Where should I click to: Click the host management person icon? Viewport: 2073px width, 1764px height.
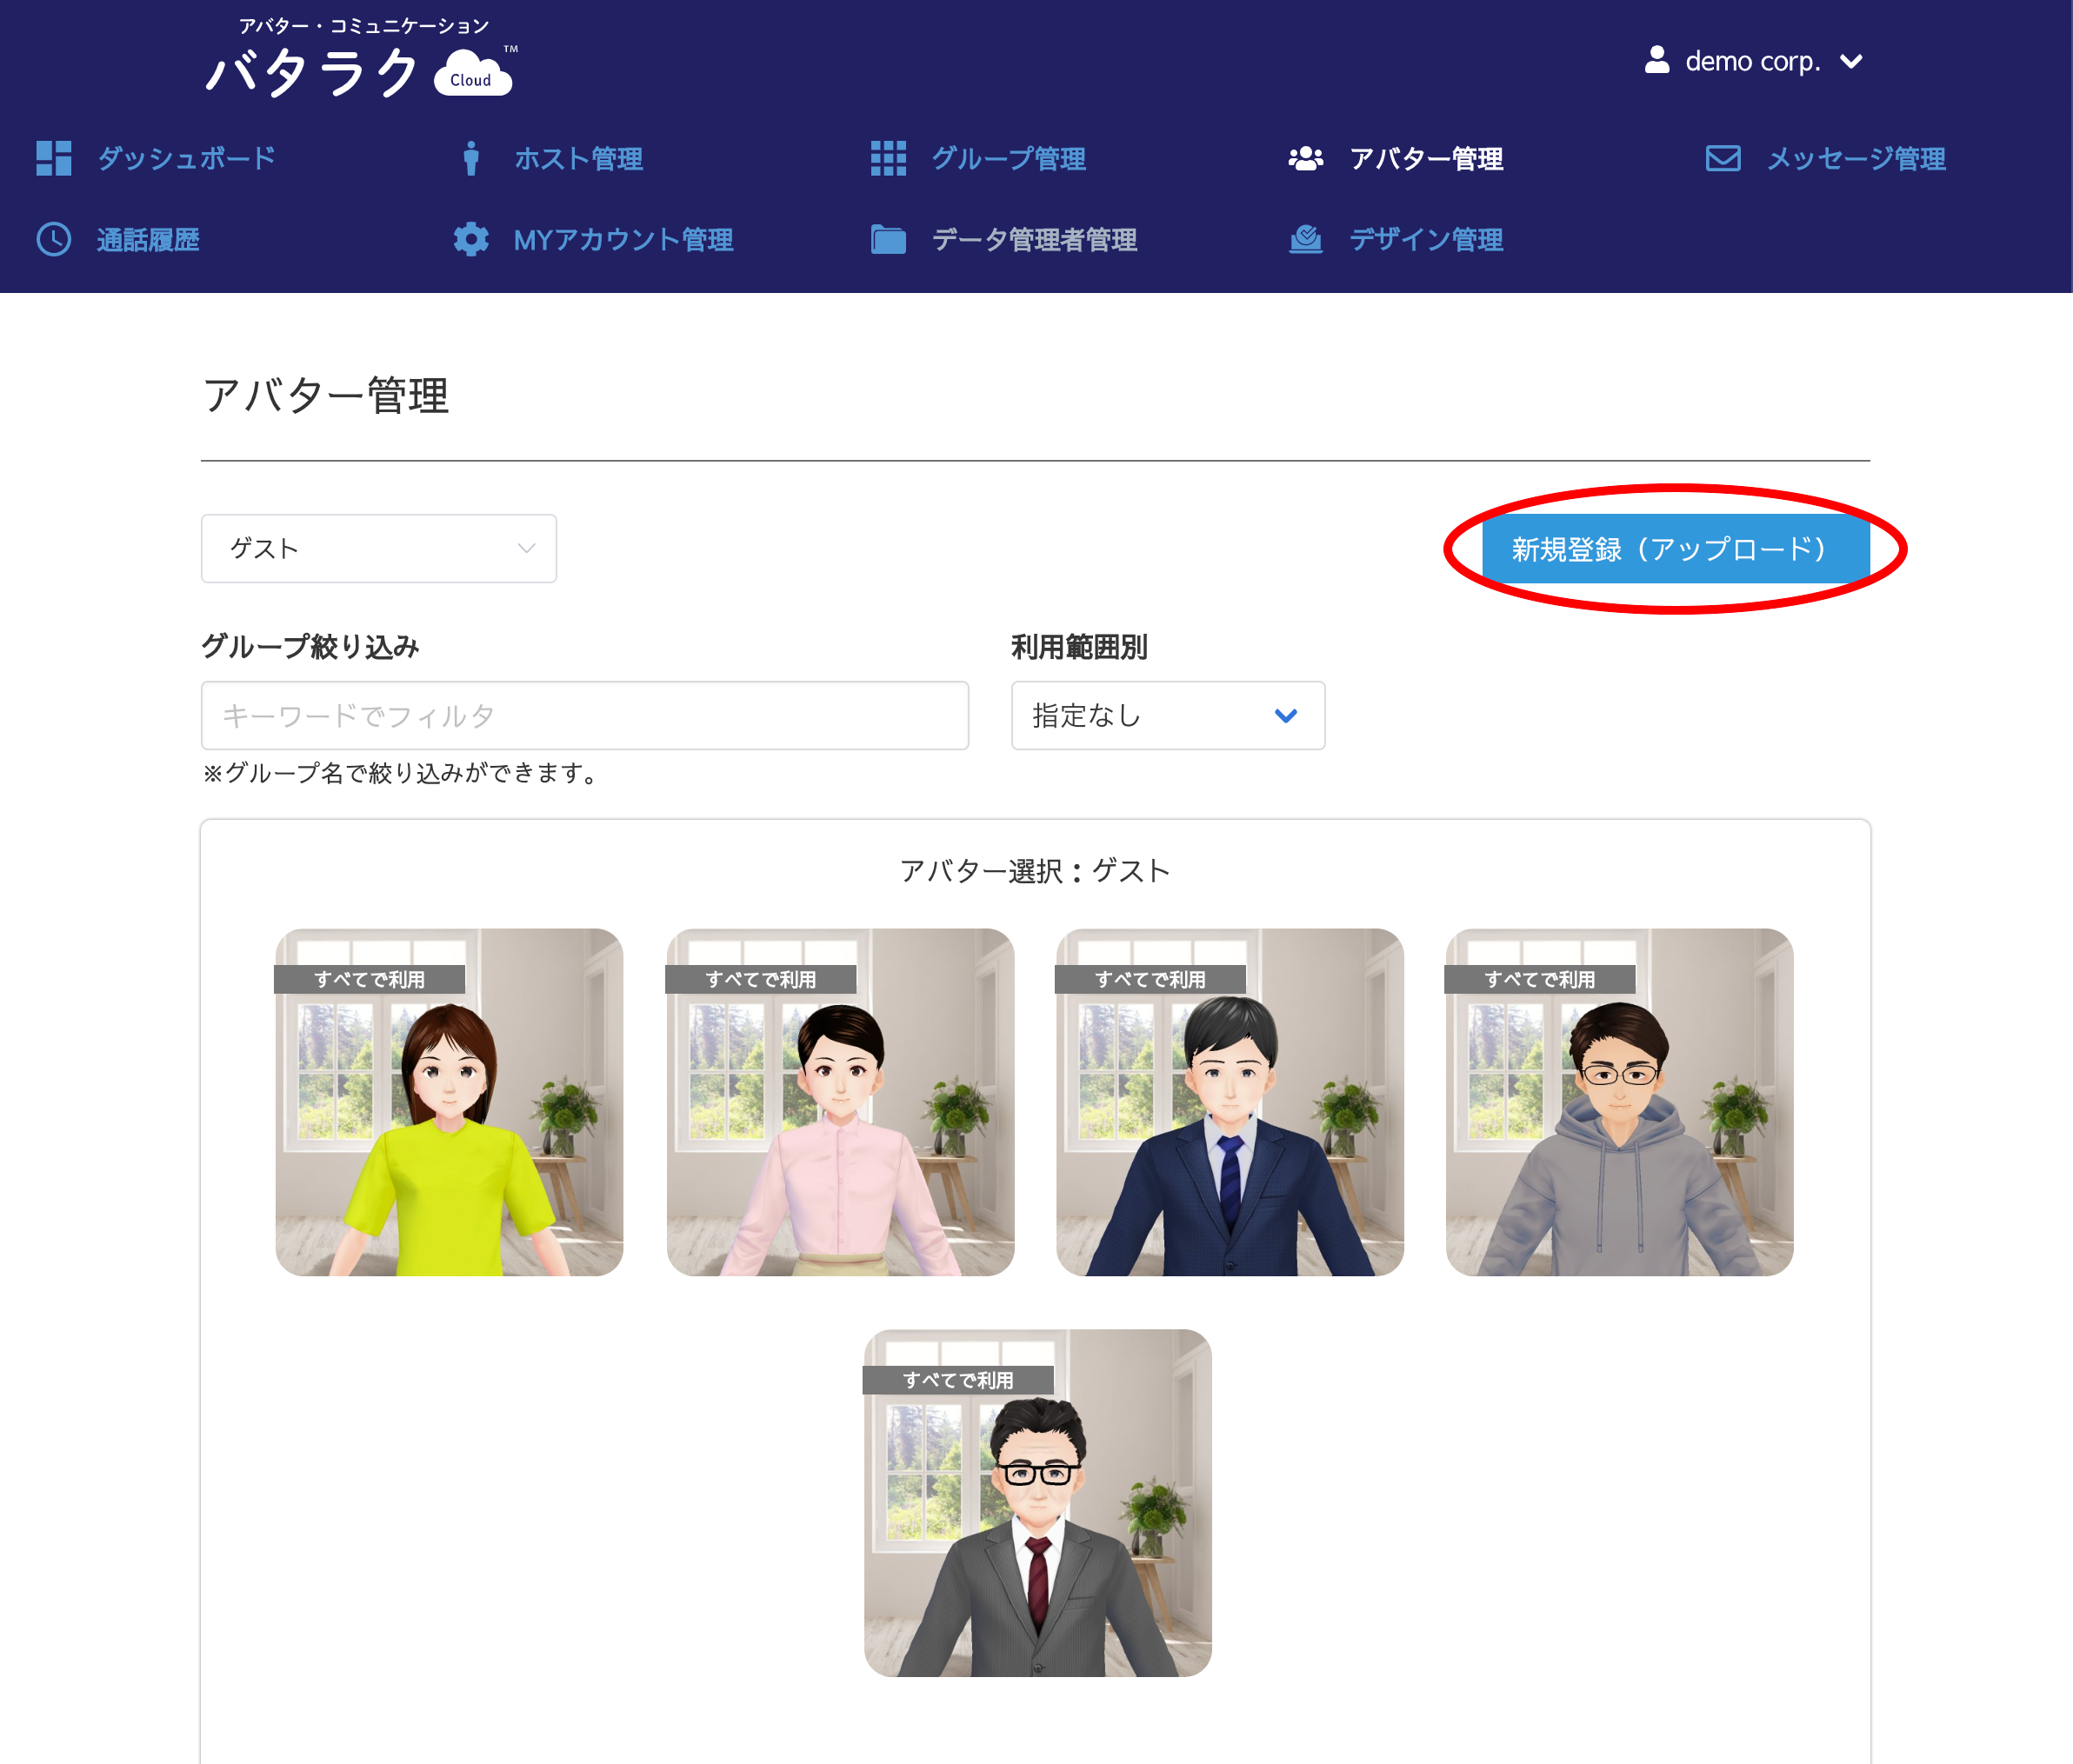(471, 158)
